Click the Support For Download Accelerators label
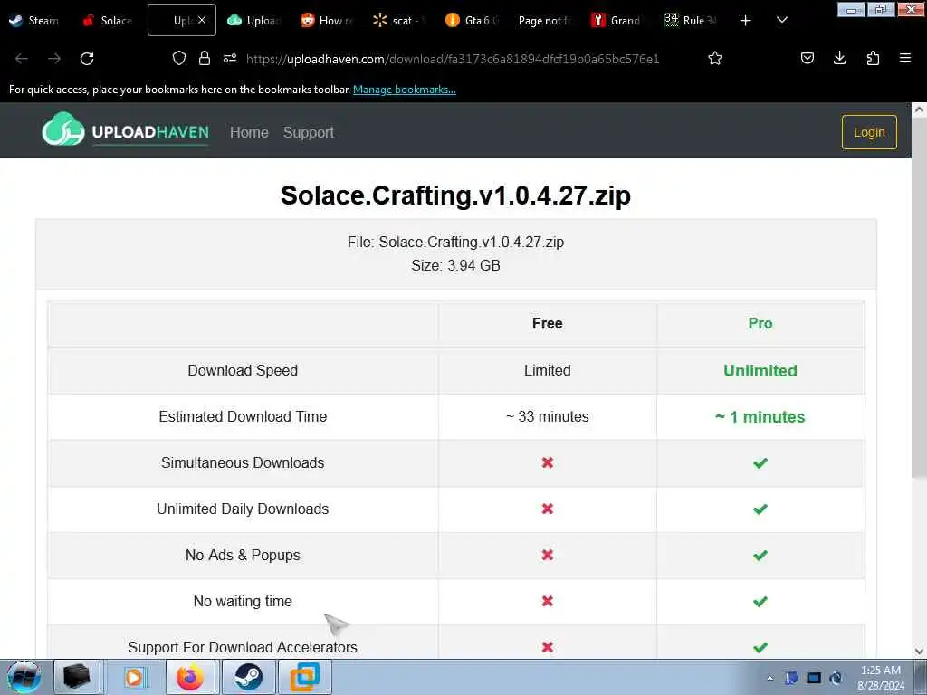927x695 pixels. (x=243, y=647)
